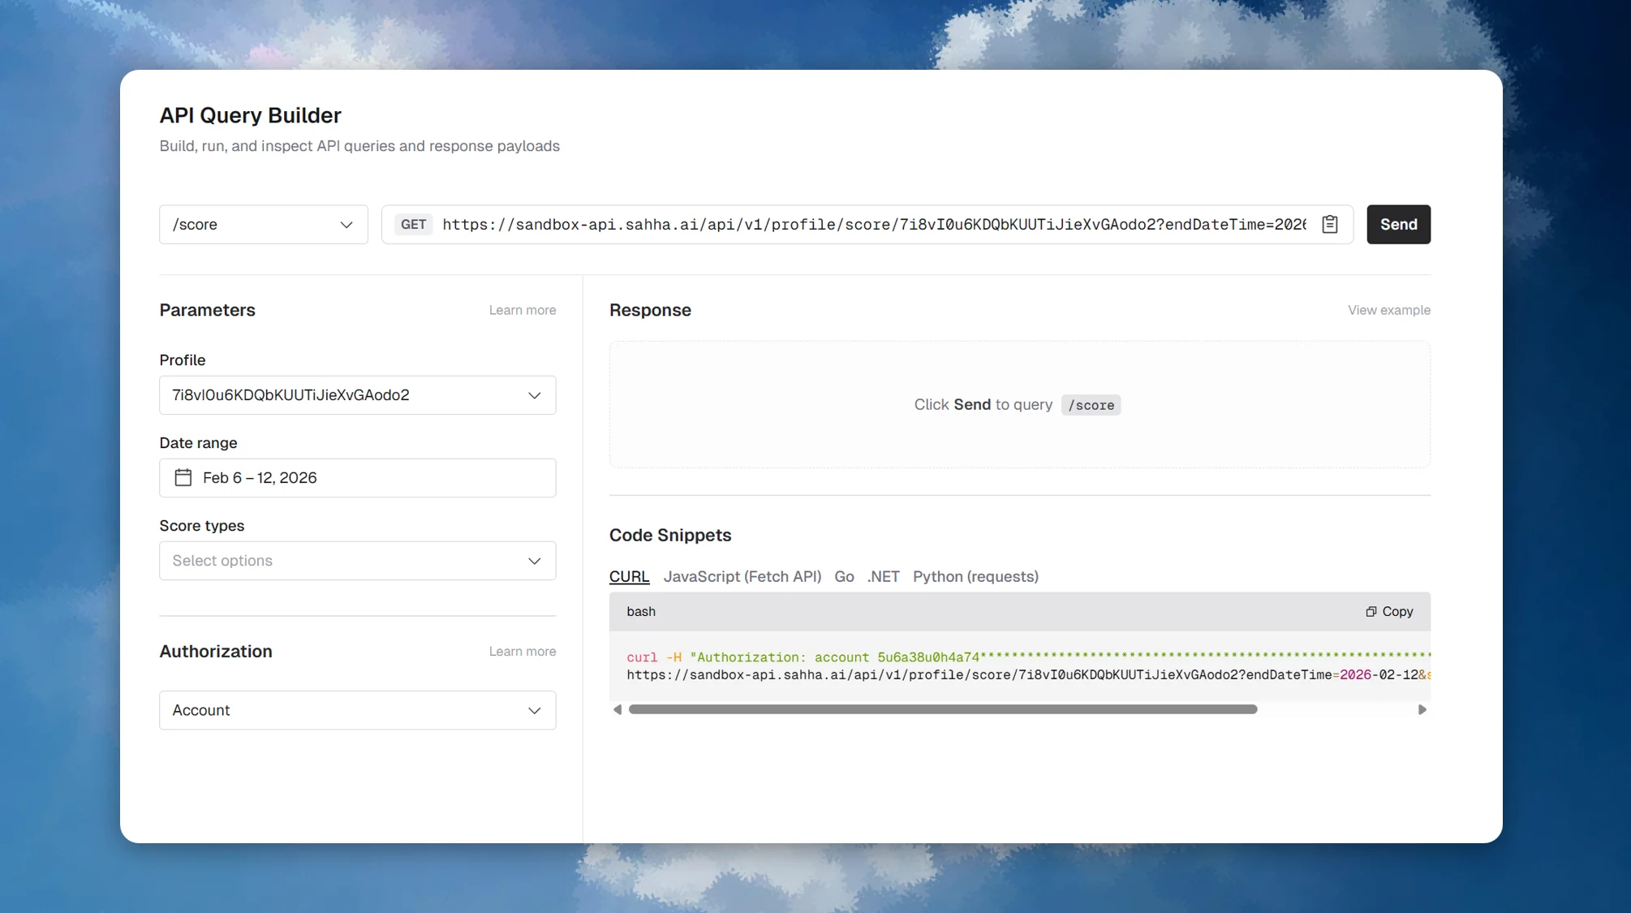1631x913 pixels.
Task: Open the calendar icon in Date range
Action: point(183,478)
